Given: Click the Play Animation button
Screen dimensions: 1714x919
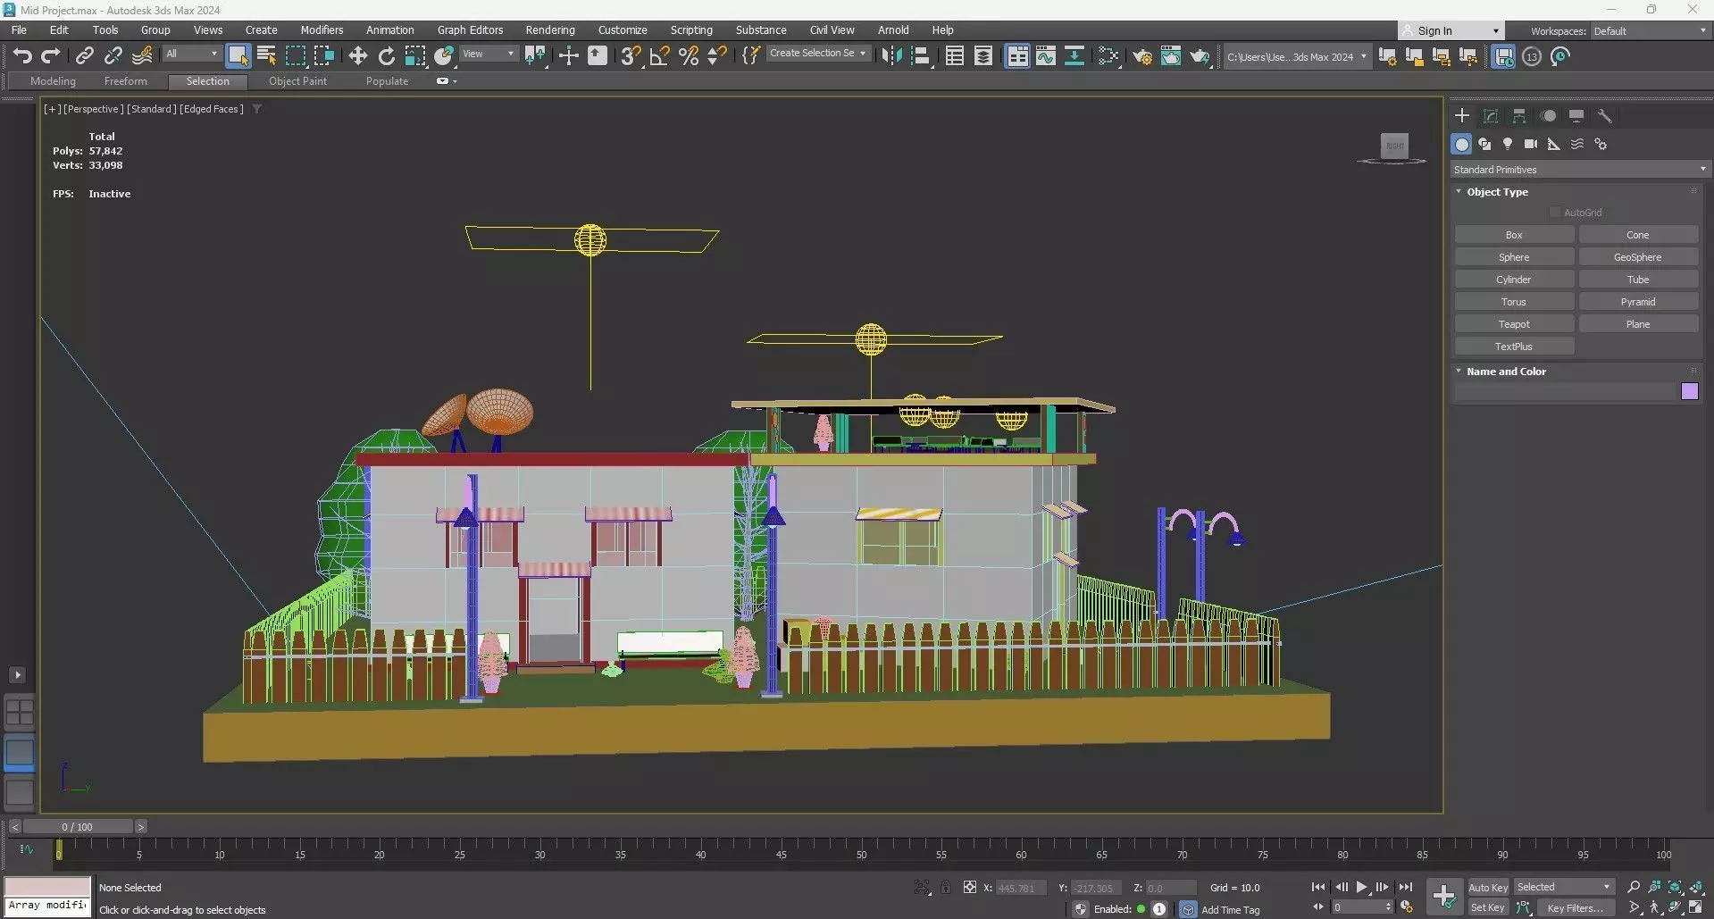Looking at the screenshot, I should pos(1361,887).
